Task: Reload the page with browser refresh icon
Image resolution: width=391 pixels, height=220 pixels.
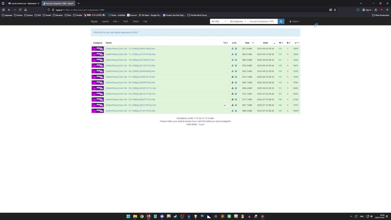Action: 20,10
